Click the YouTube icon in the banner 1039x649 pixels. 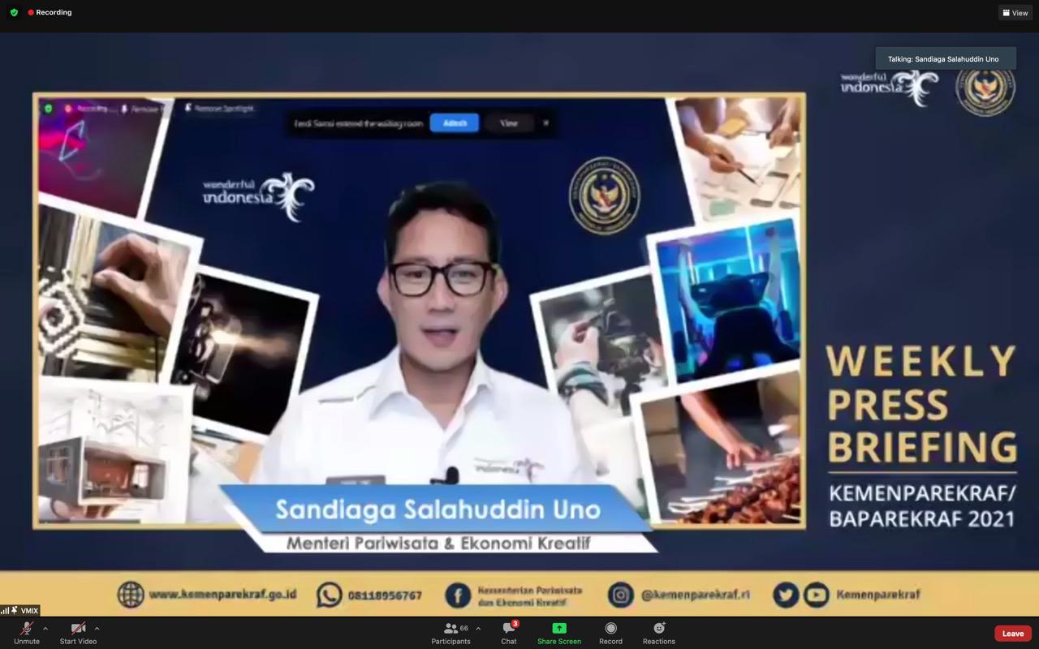pyautogui.click(x=816, y=595)
